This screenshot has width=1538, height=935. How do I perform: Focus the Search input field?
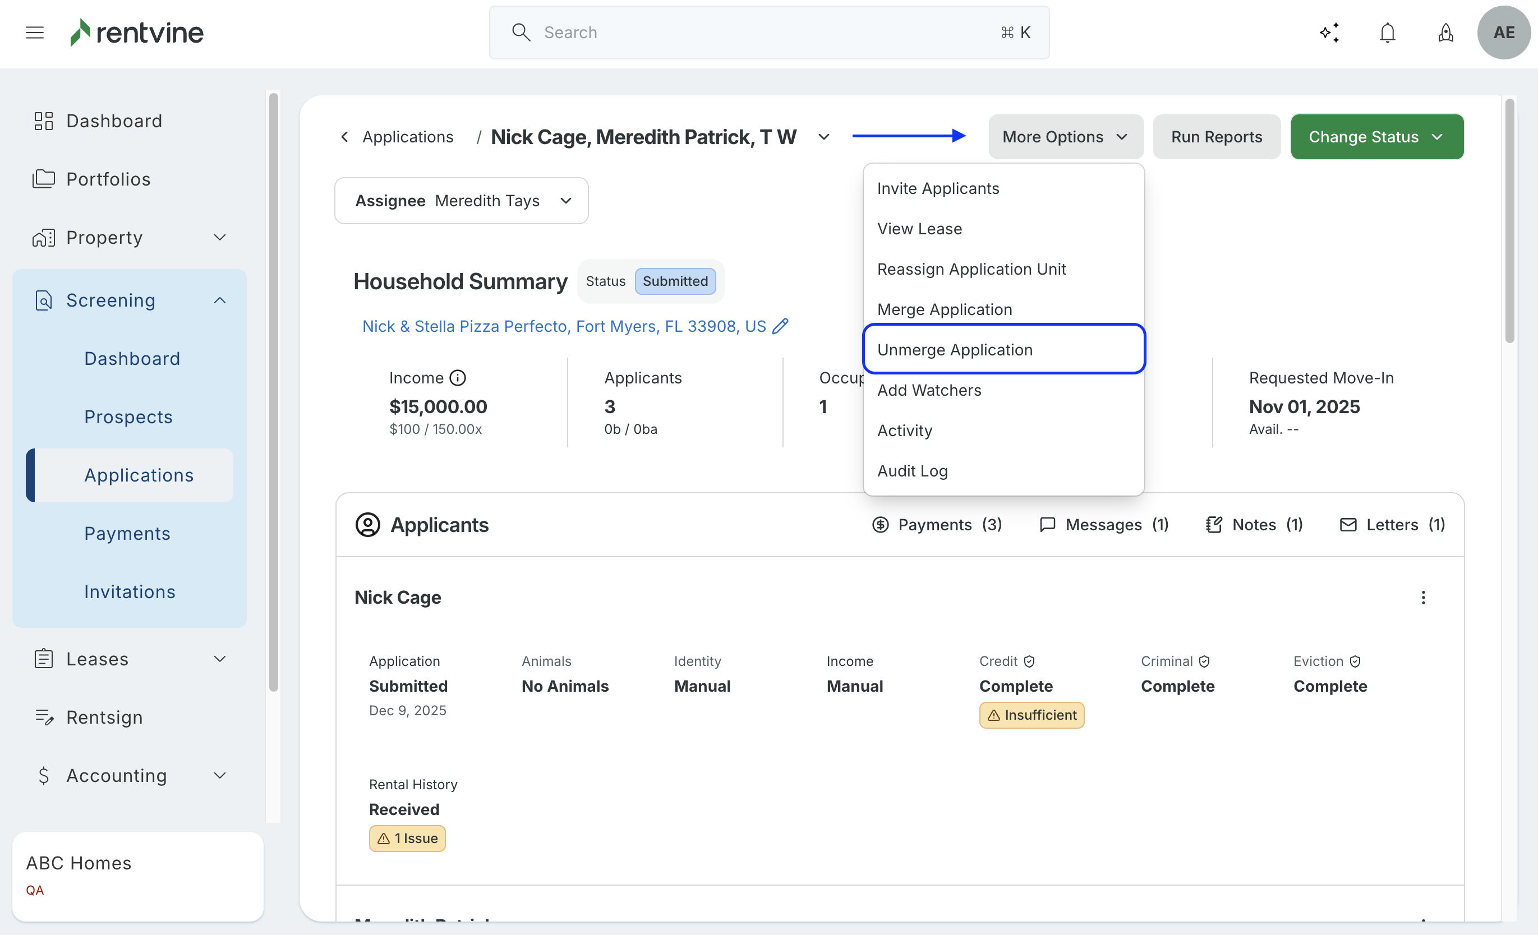pyautogui.click(x=768, y=33)
